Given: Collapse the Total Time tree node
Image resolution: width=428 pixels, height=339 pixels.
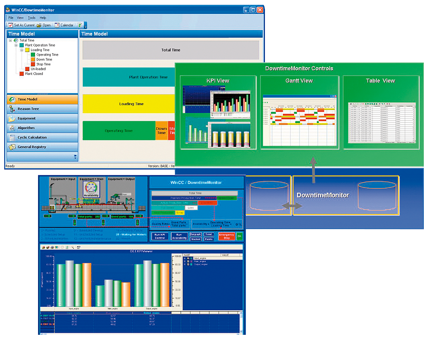Looking at the screenshot, I should tap(10, 41).
